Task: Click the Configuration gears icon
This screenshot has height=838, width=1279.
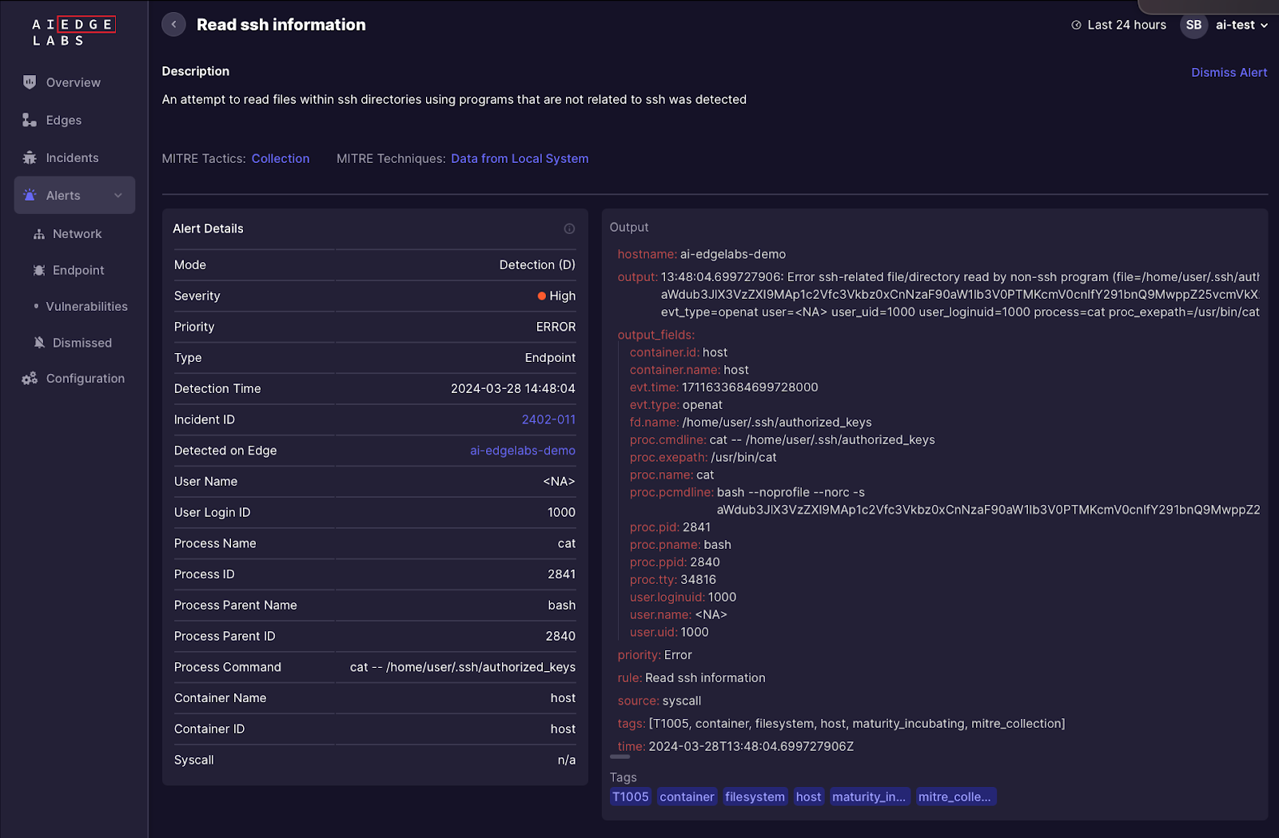Action: 30,379
